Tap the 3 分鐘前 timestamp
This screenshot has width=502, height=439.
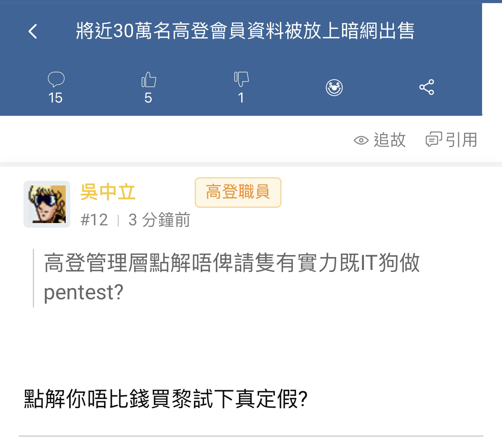159,220
